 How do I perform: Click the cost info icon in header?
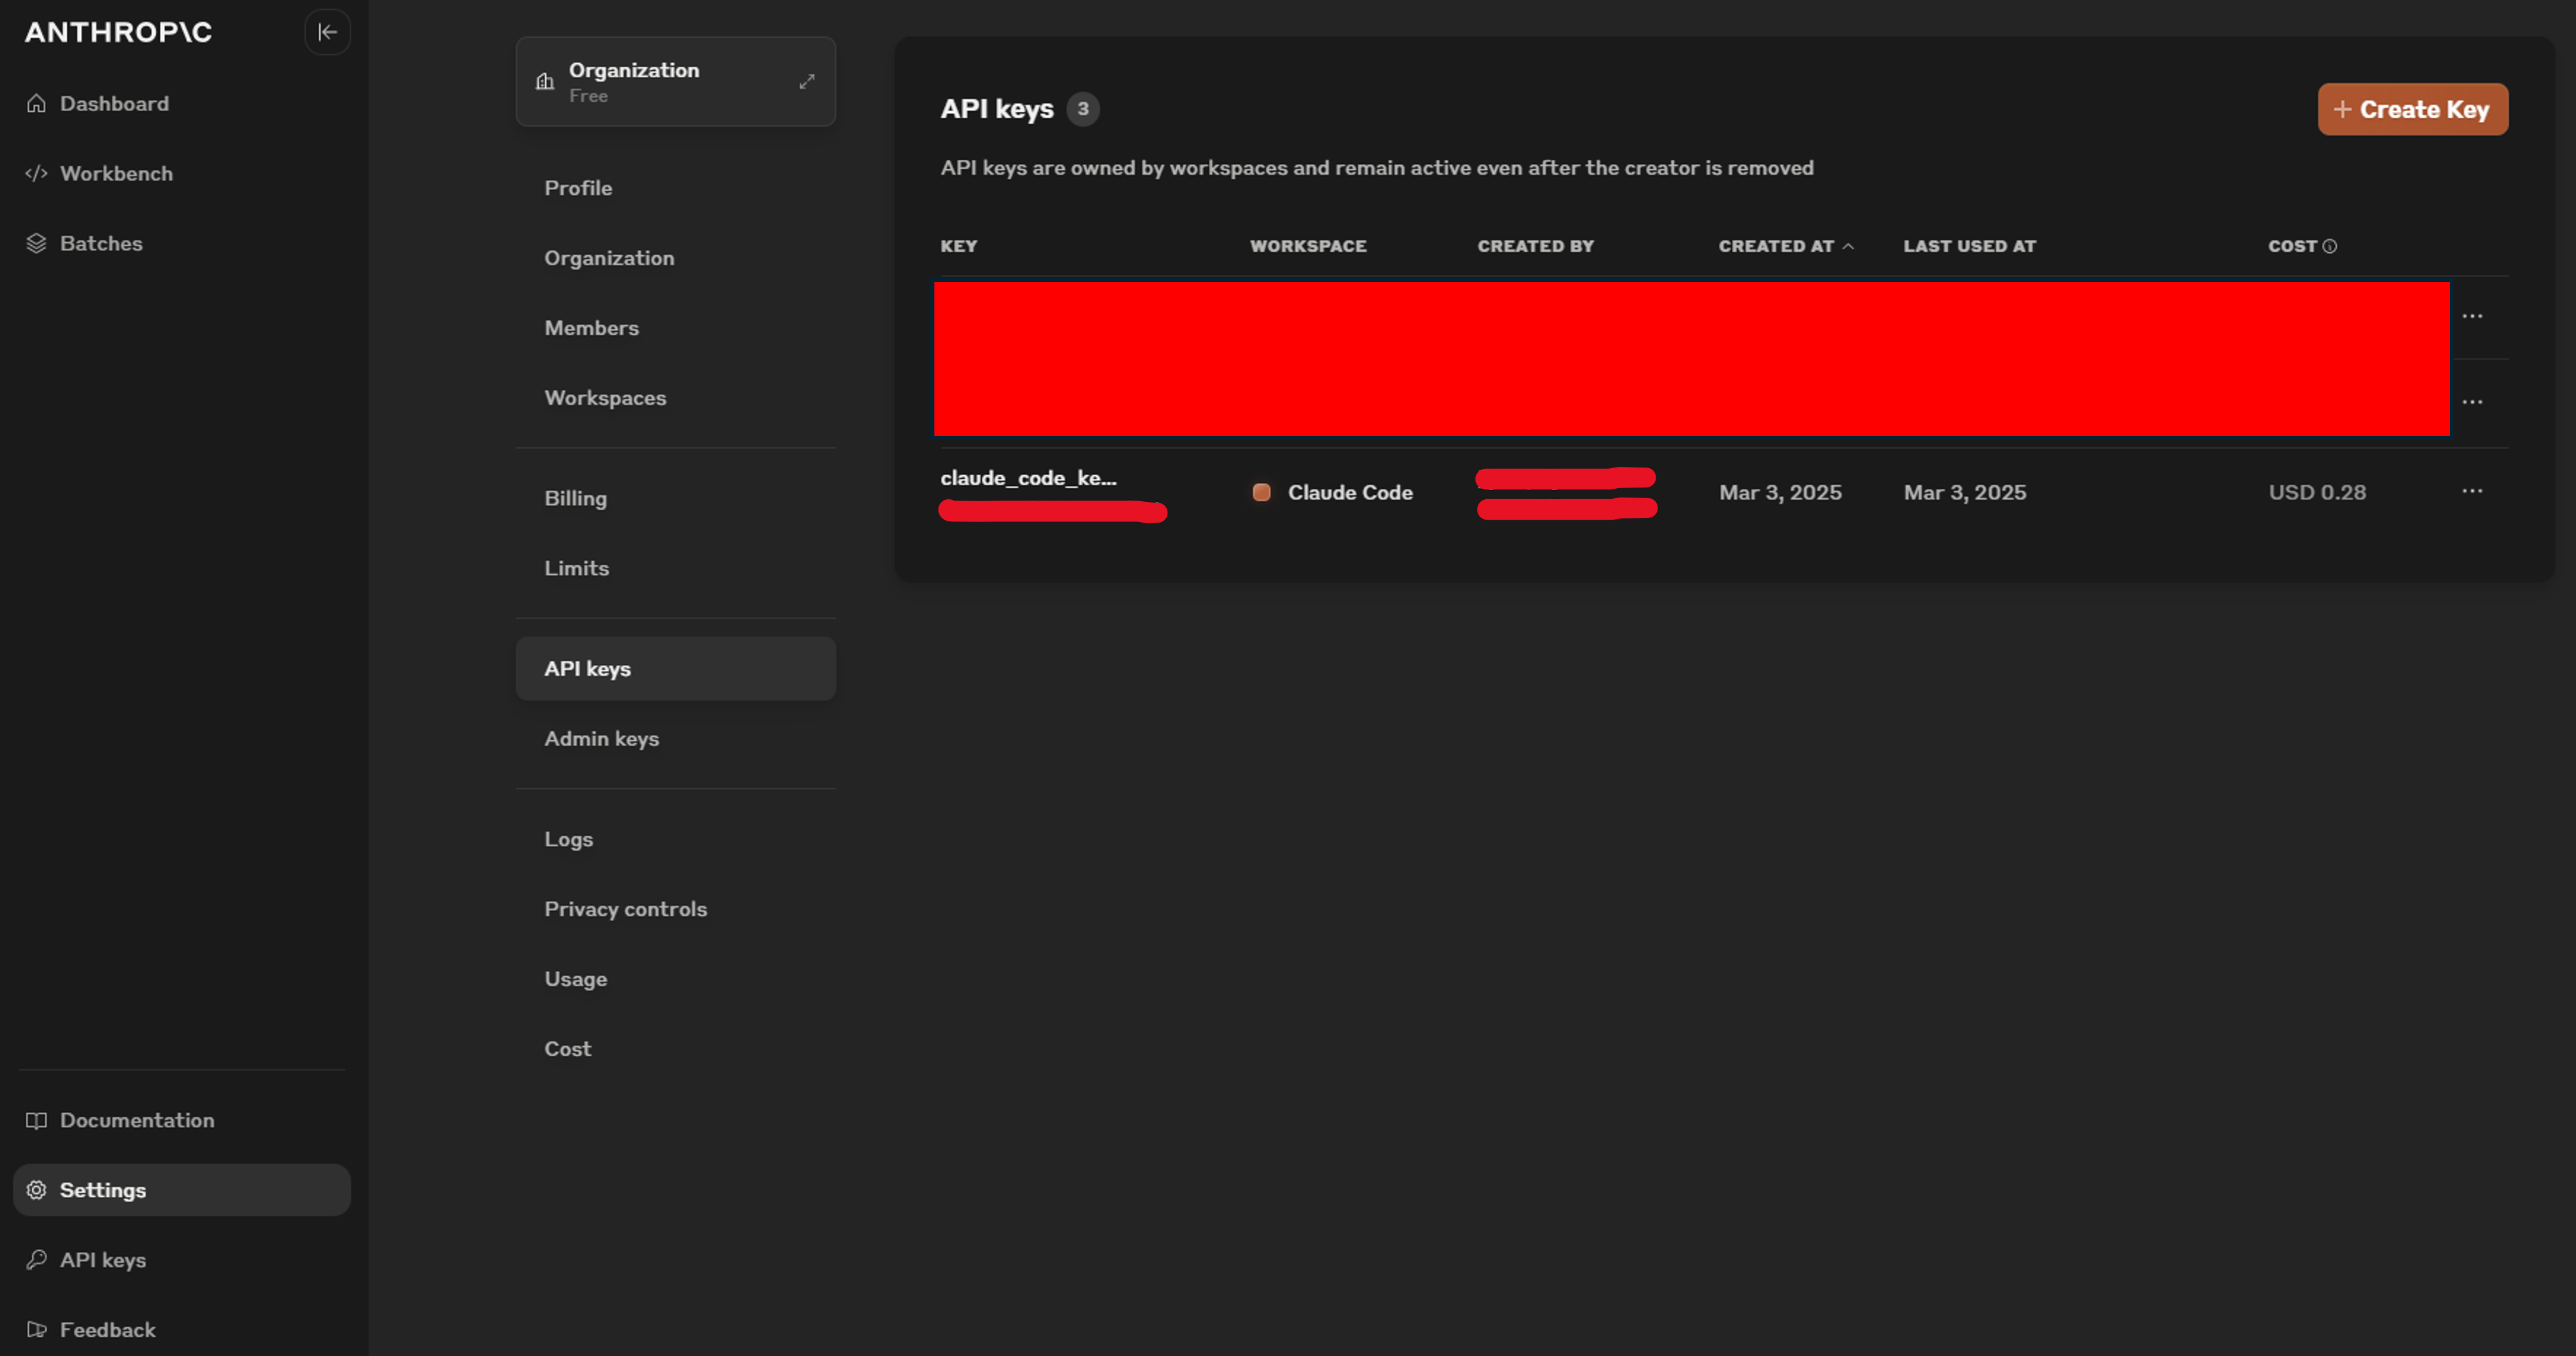pyautogui.click(x=2329, y=246)
